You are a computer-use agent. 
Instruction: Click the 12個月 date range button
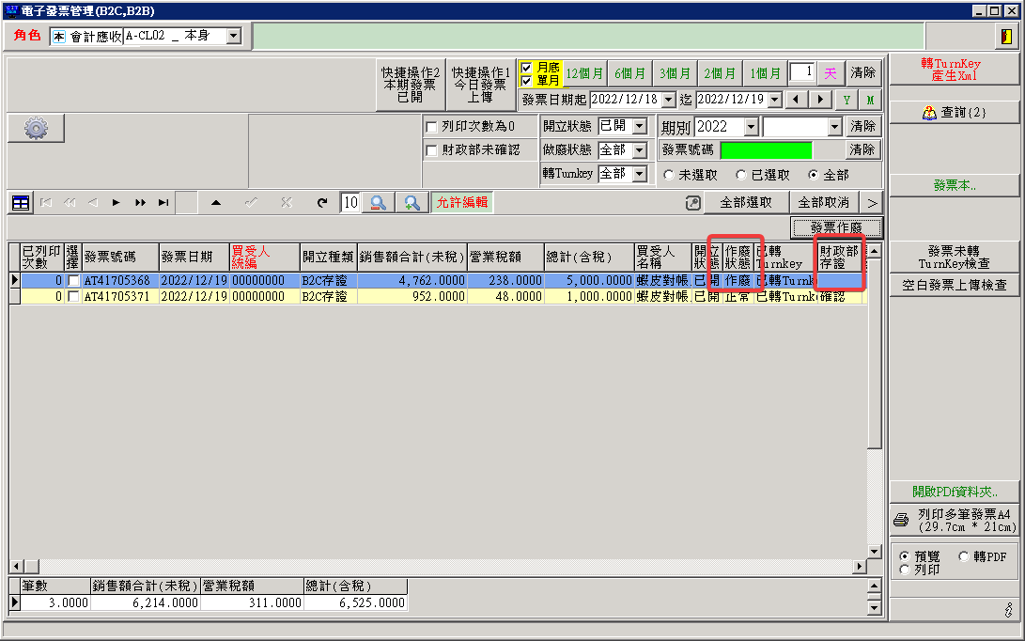[583, 73]
